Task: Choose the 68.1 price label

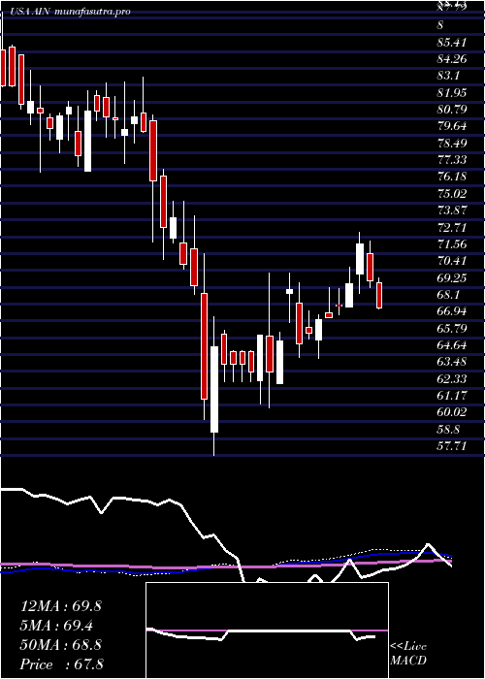Action: click(x=448, y=295)
